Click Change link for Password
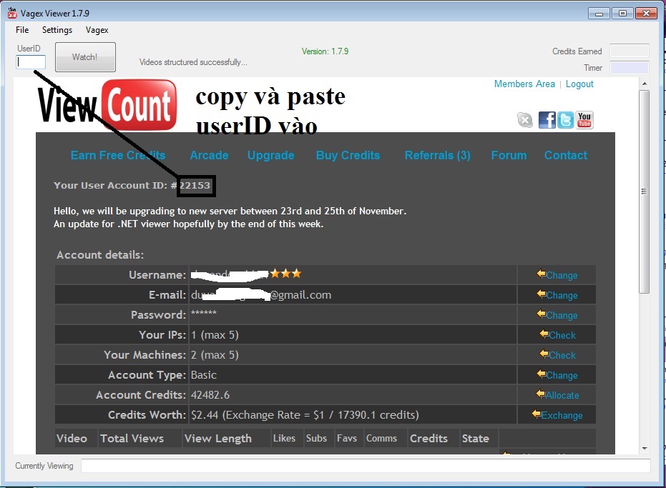 click(562, 315)
